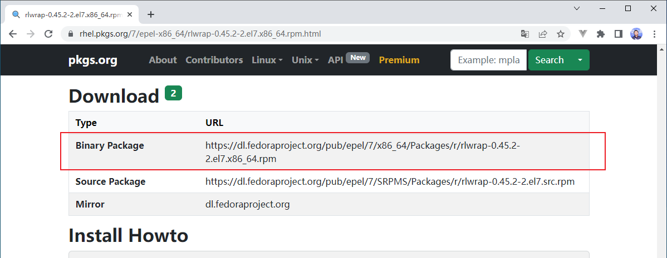Open the Vue devtools extension icon
The width and height of the screenshot is (667, 258).
[x=583, y=34]
